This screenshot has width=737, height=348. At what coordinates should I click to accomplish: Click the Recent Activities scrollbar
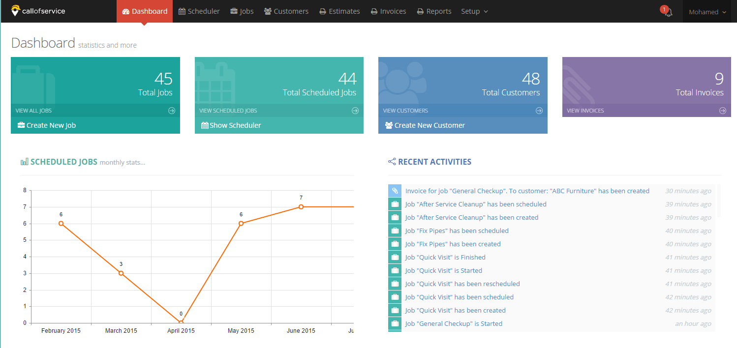click(718, 202)
